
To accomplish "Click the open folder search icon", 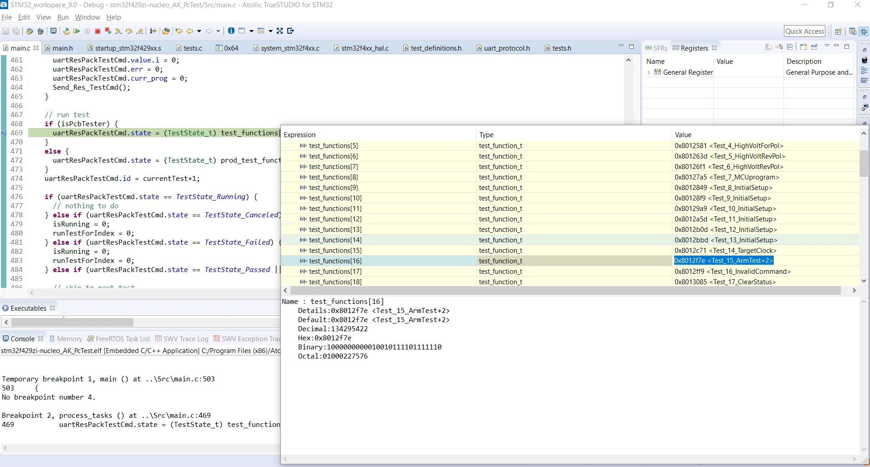I will click(166, 31).
